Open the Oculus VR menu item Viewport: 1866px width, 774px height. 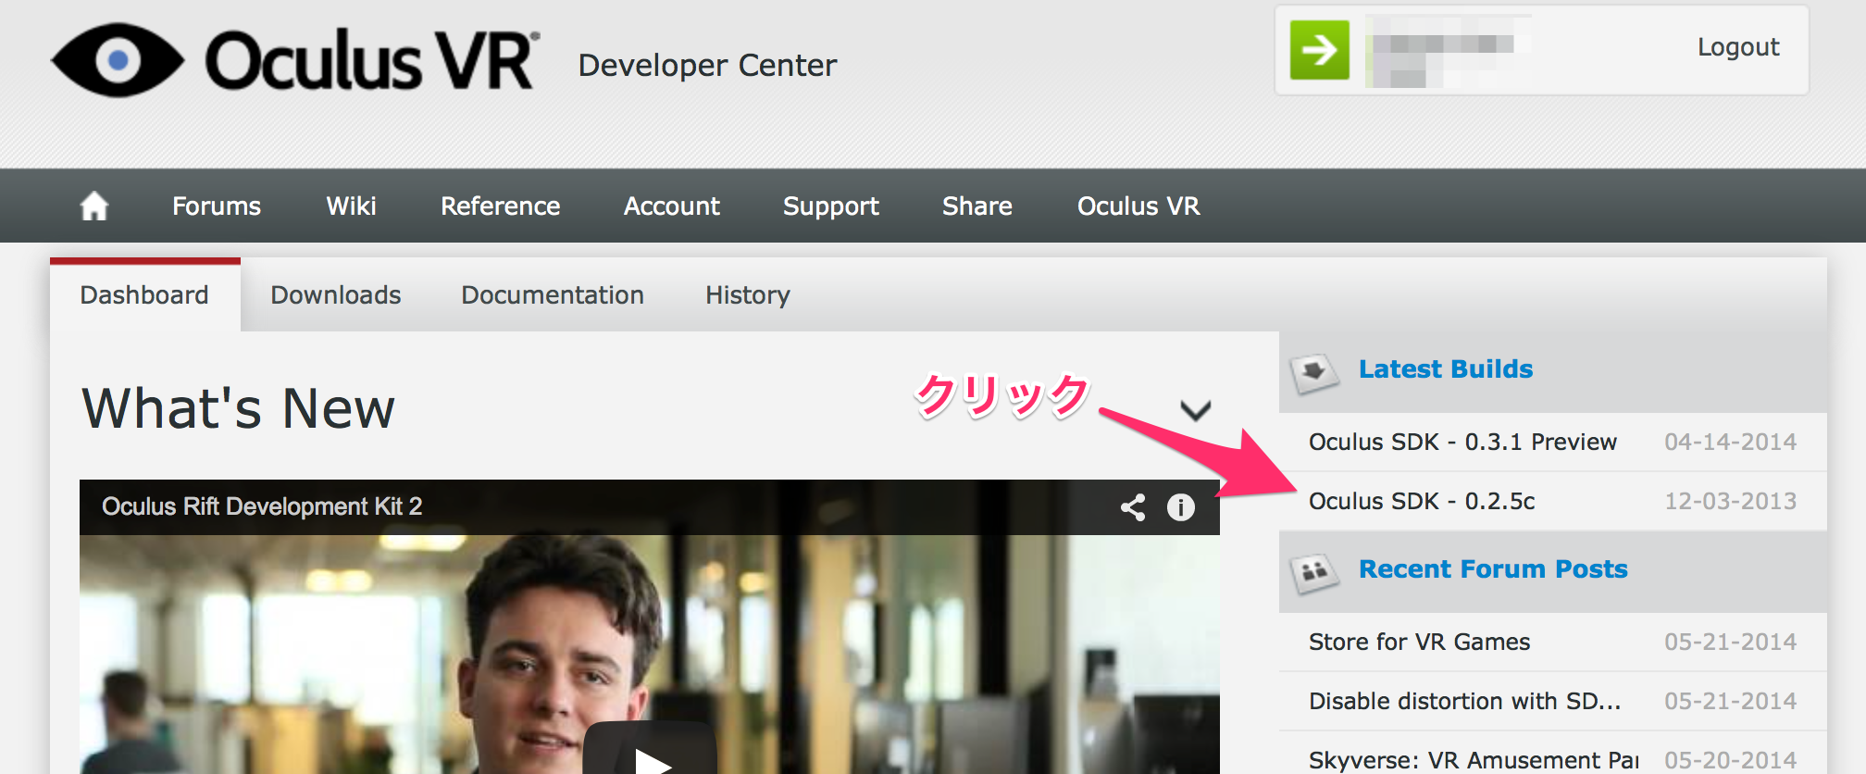pyautogui.click(x=1138, y=206)
